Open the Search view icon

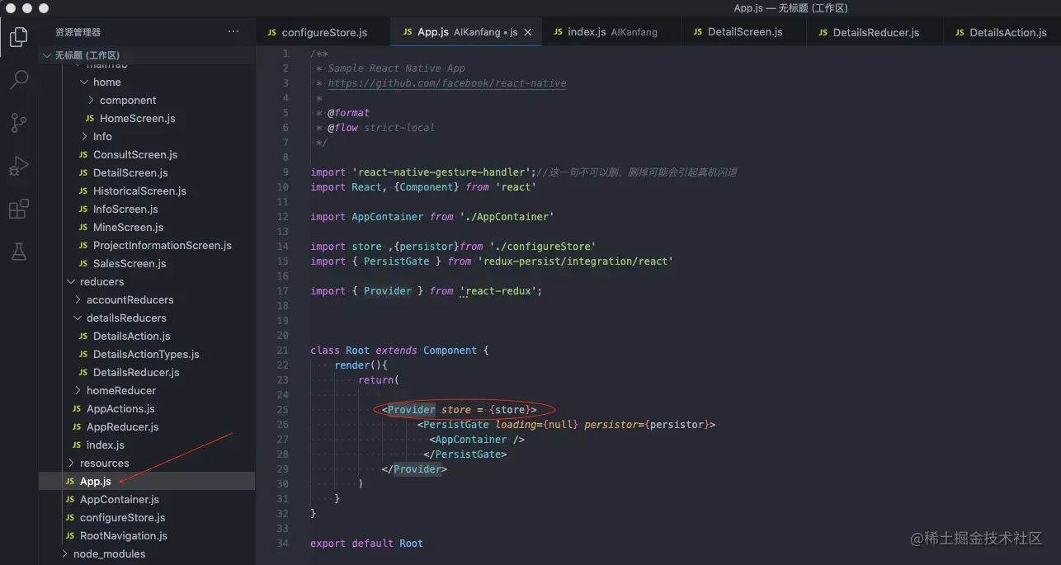(18, 80)
